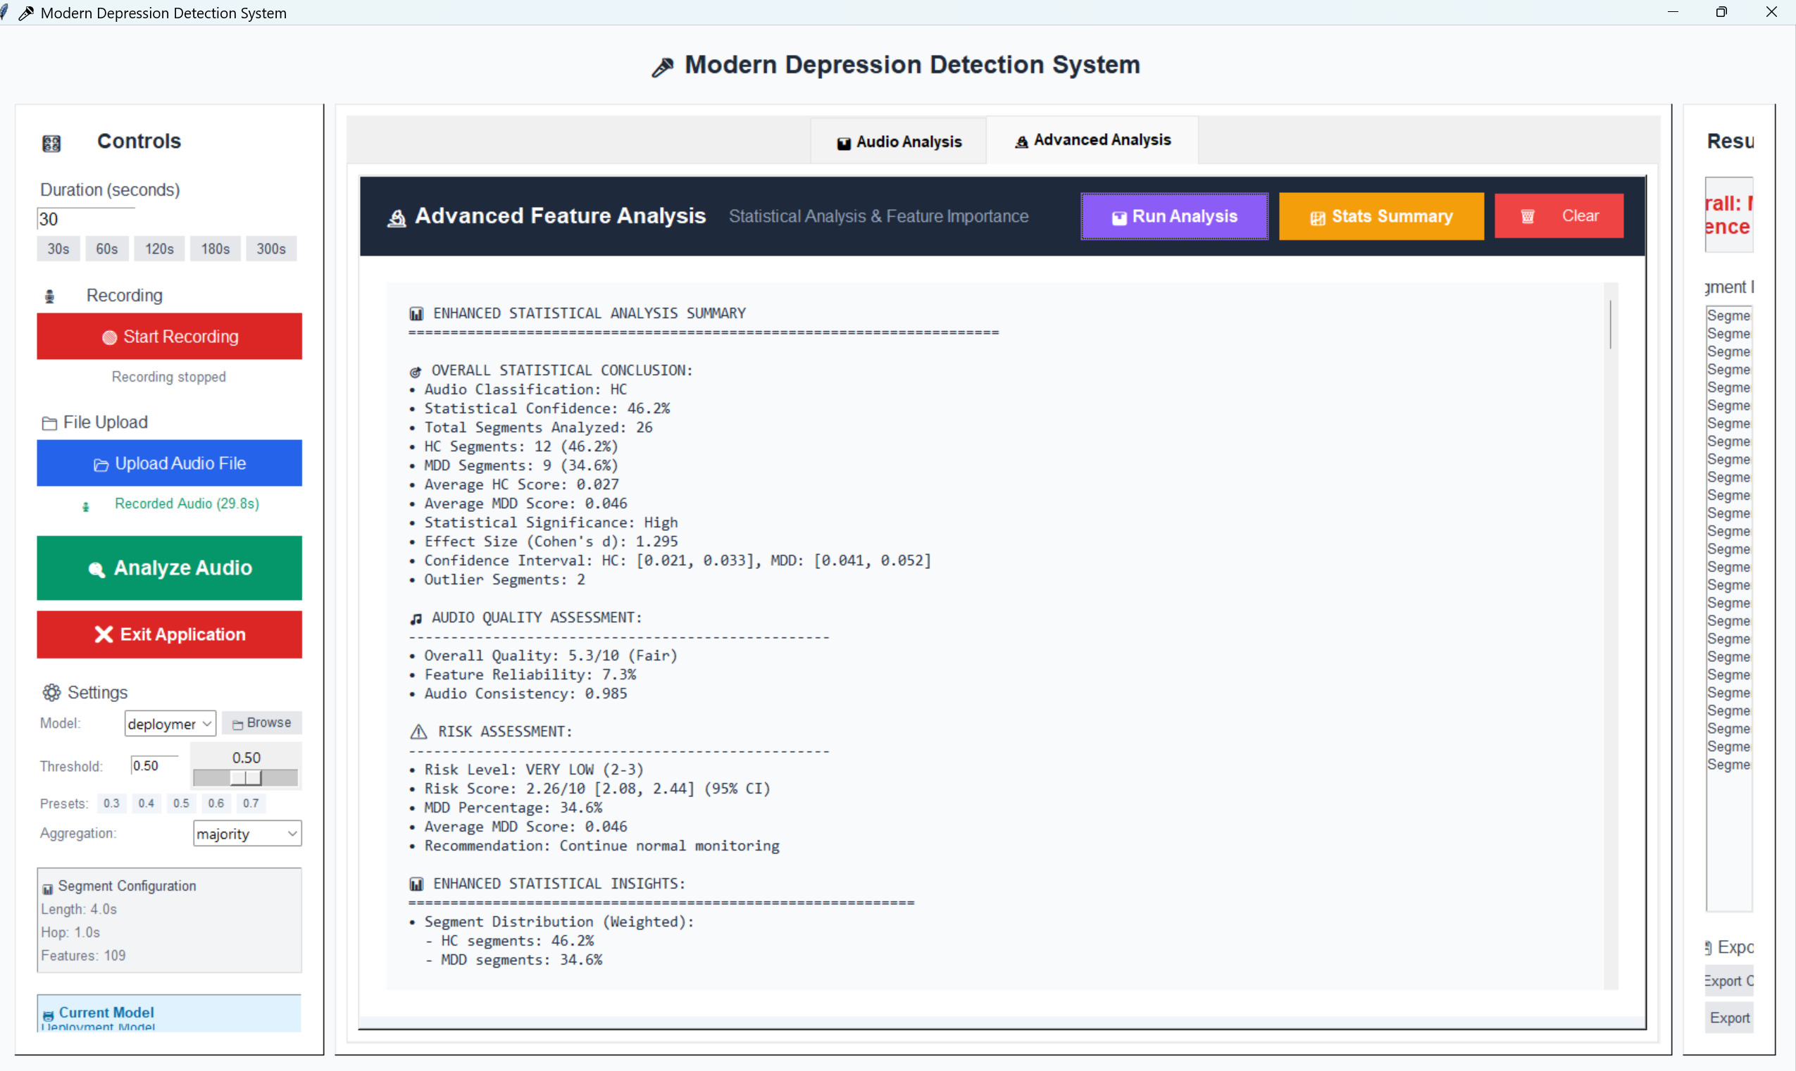Click the trash icon in Clear button
This screenshot has width=1796, height=1071.
tap(1528, 216)
